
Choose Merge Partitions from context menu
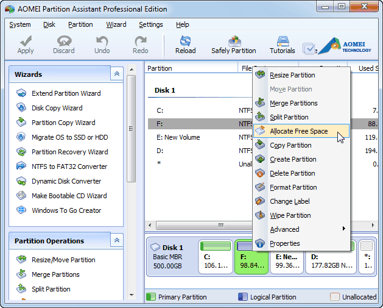(301, 103)
